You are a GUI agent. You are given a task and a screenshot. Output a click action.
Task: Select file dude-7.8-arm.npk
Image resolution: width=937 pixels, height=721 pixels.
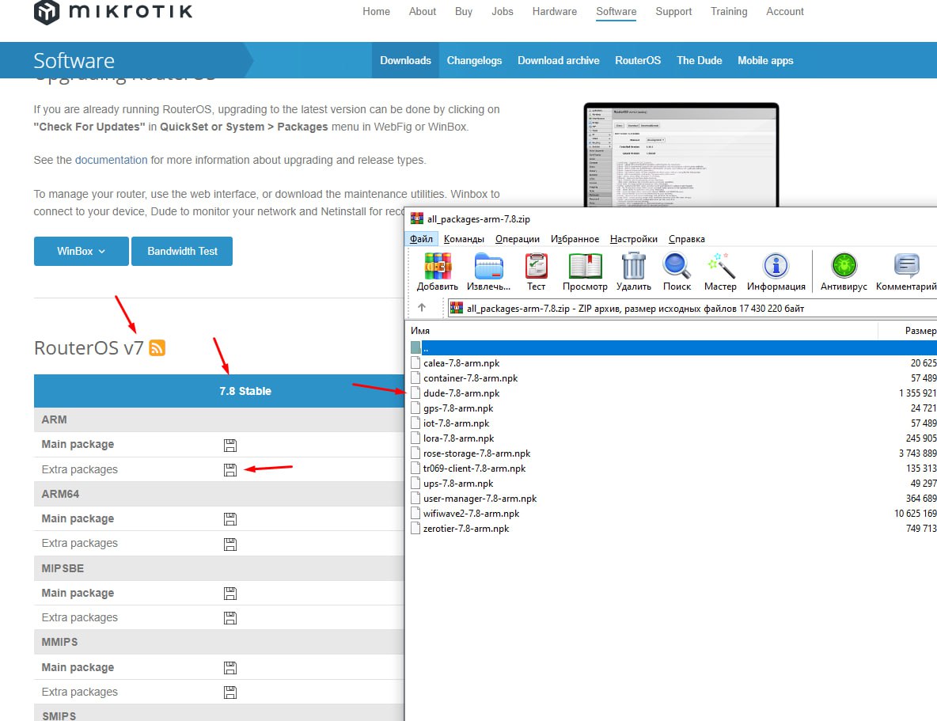click(x=461, y=393)
